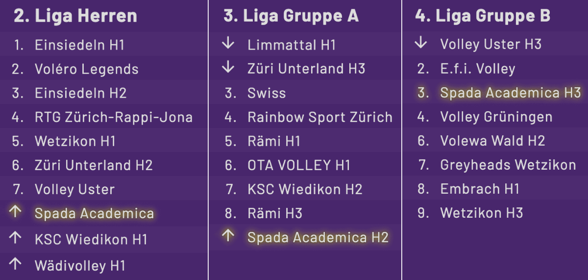Click the up arrow beside Wädivolley H1

pyautogui.click(x=16, y=264)
